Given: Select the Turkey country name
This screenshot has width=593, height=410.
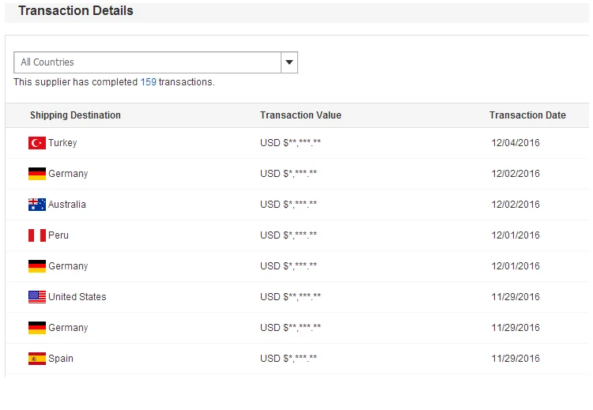Looking at the screenshot, I should (62, 143).
